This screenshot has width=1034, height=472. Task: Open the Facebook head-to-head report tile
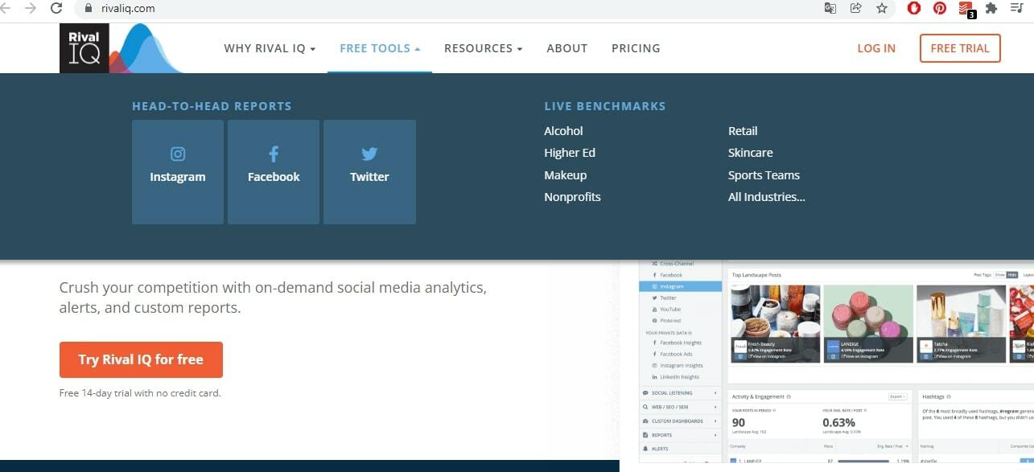click(274, 172)
